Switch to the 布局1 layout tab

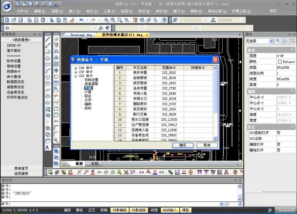(x=95, y=164)
